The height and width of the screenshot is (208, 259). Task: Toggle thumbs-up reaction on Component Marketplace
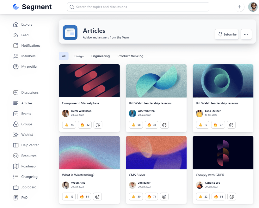pyautogui.click(x=69, y=125)
